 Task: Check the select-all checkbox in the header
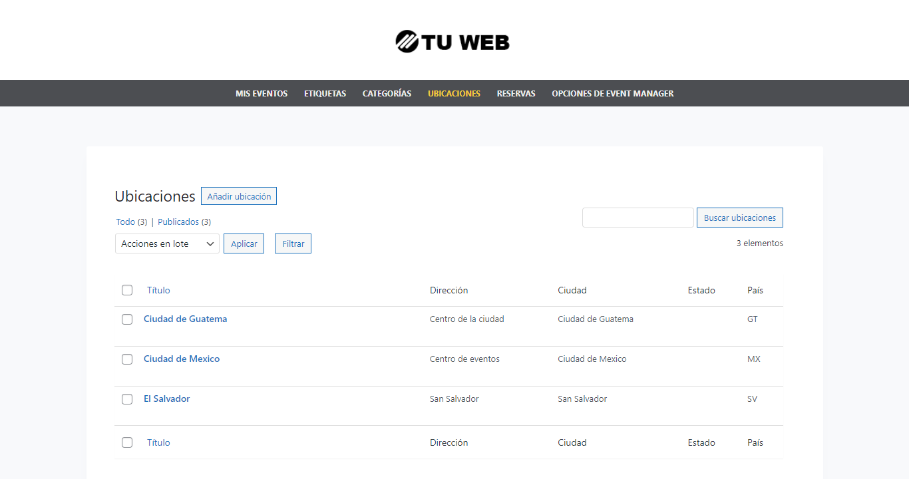[x=127, y=290]
